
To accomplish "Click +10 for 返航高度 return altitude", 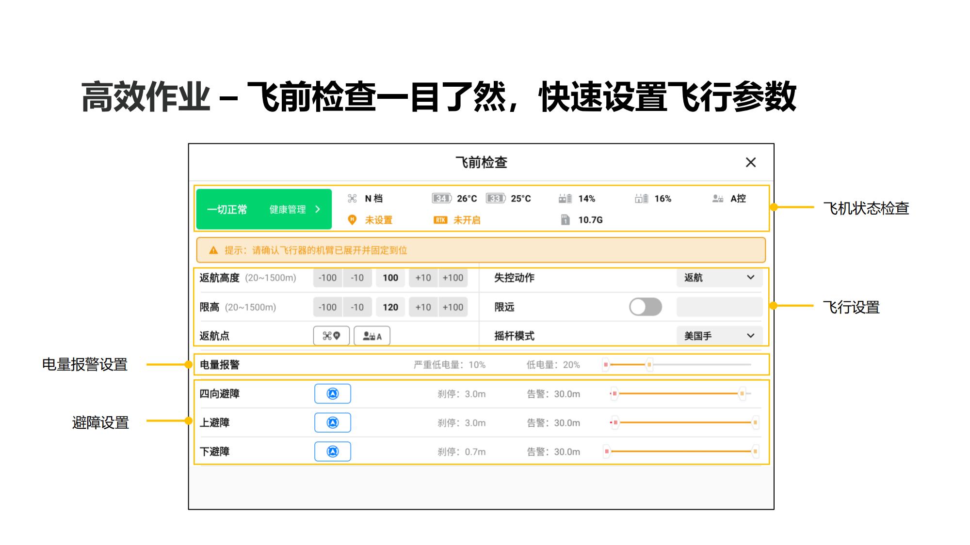I will 423,278.
